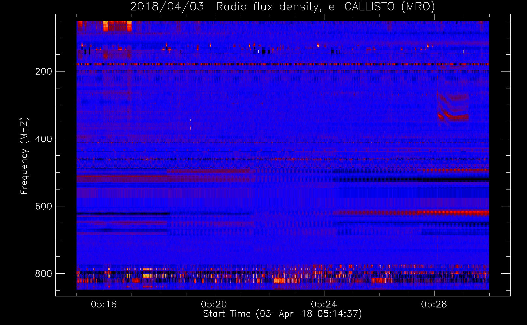The height and width of the screenshot is (325, 527).
Task: Click the plot title "2018/04/03 Radio flux density, e-CALLISTO (MRO)"
Action: click(282, 6)
